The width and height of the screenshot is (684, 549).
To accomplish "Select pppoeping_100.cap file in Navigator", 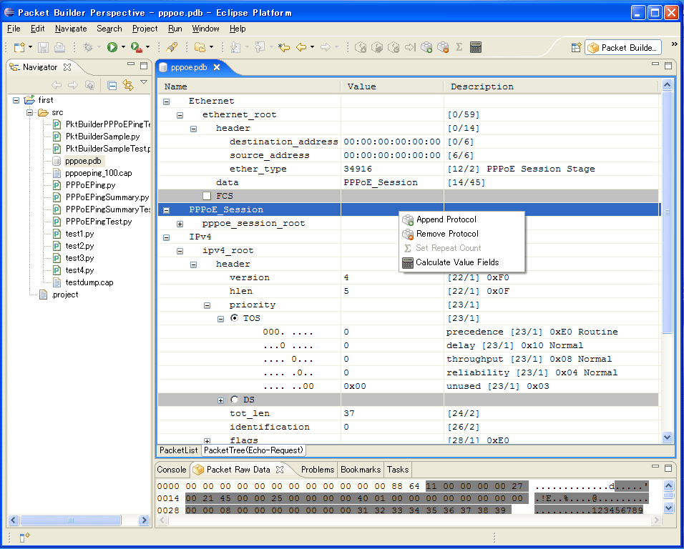I will pos(99,173).
